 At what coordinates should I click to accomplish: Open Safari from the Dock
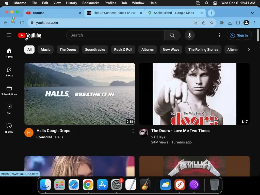click(x=74, y=185)
